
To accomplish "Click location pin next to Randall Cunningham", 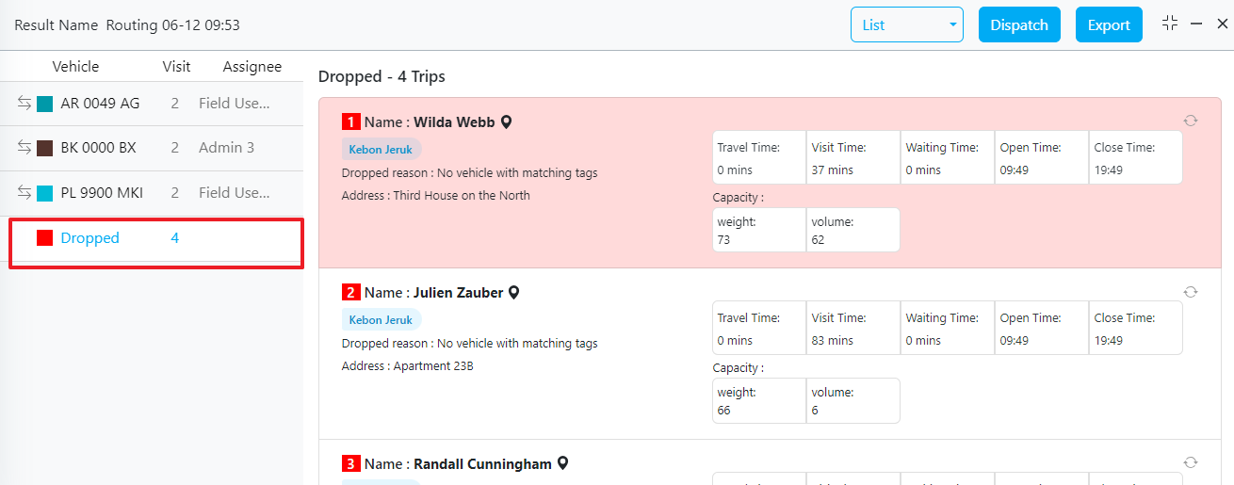I will 562,463.
